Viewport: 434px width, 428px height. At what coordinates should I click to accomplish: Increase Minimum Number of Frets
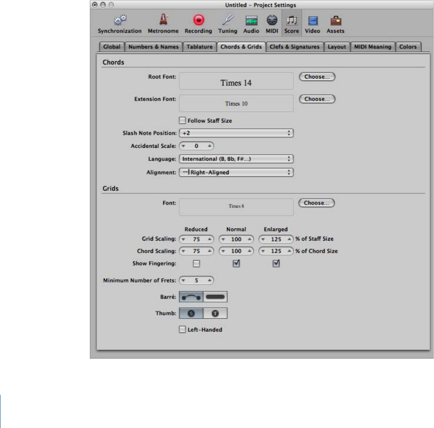click(x=209, y=280)
